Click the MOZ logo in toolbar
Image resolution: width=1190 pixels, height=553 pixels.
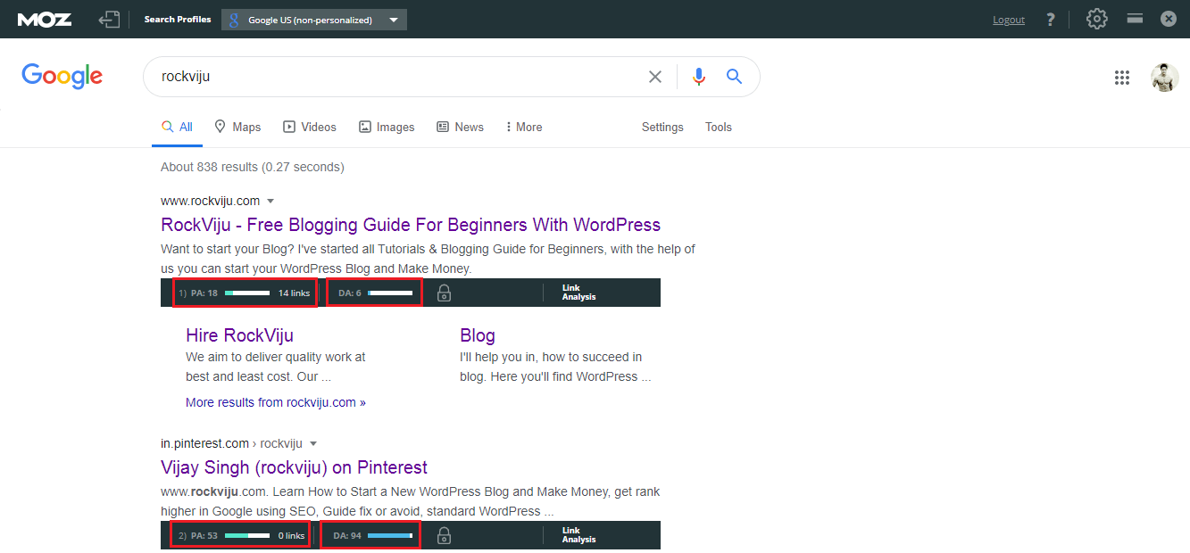tap(45, 19)
